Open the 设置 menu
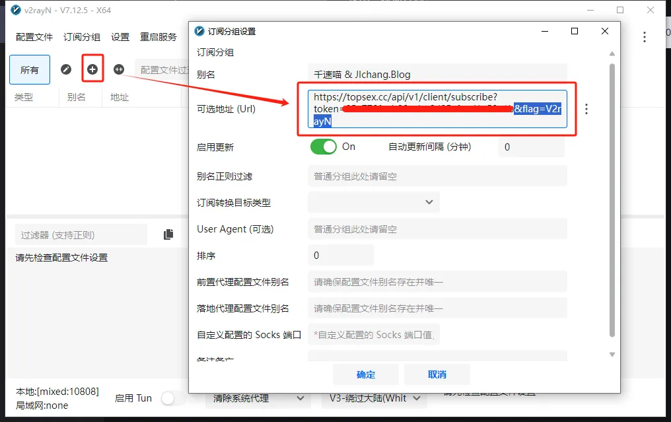This screenshot has height=422, width=671. [120, 37]
